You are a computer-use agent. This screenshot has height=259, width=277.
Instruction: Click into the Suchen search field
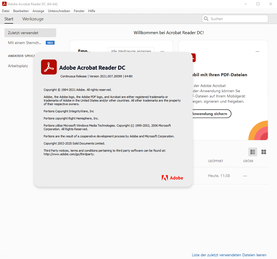(237, 18)
